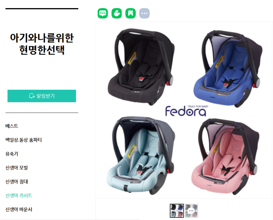Select highlighted 신생아 카시트 category
273x220 pixels.
pos(19,195)
